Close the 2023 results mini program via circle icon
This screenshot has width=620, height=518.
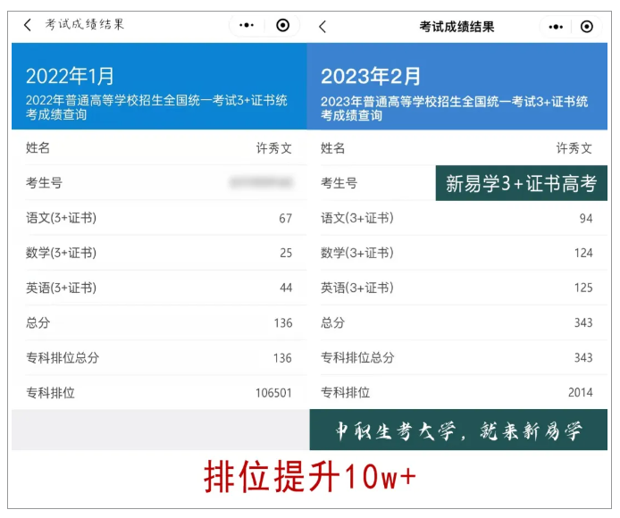[x=587, y=27]
